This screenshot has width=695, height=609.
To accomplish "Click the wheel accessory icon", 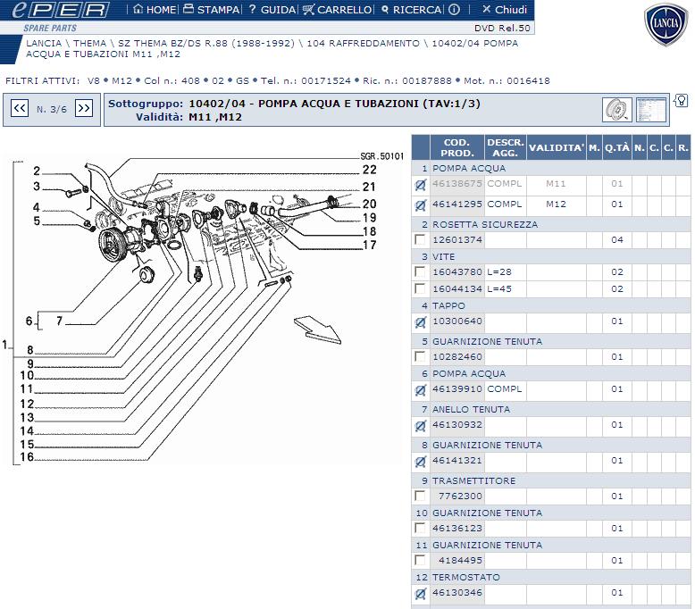I will [x=617, y=110].
